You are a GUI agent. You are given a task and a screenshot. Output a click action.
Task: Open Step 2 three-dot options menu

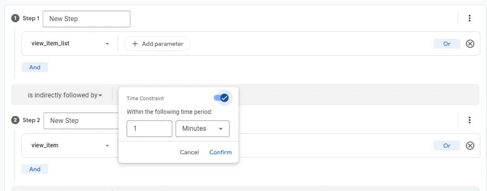coord(469,120)
